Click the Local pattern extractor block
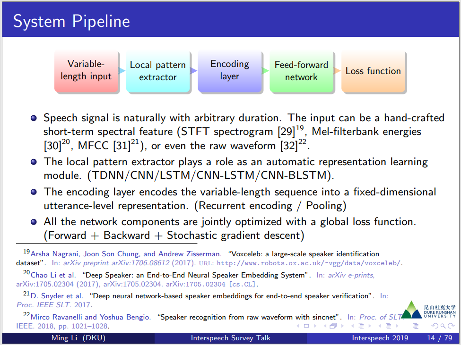The height and width of the screenshot is (345, 461). tap(158, 71)
